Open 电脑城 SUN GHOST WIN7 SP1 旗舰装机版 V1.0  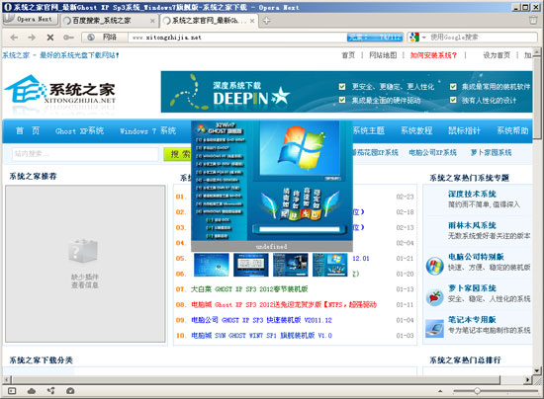pos(261,336)
